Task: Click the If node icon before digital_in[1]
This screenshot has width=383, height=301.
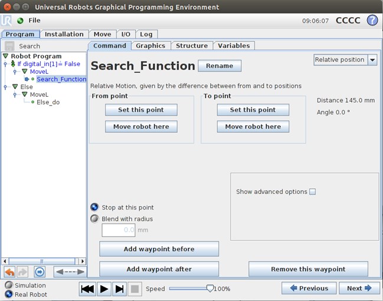Action: coord(13,64)
